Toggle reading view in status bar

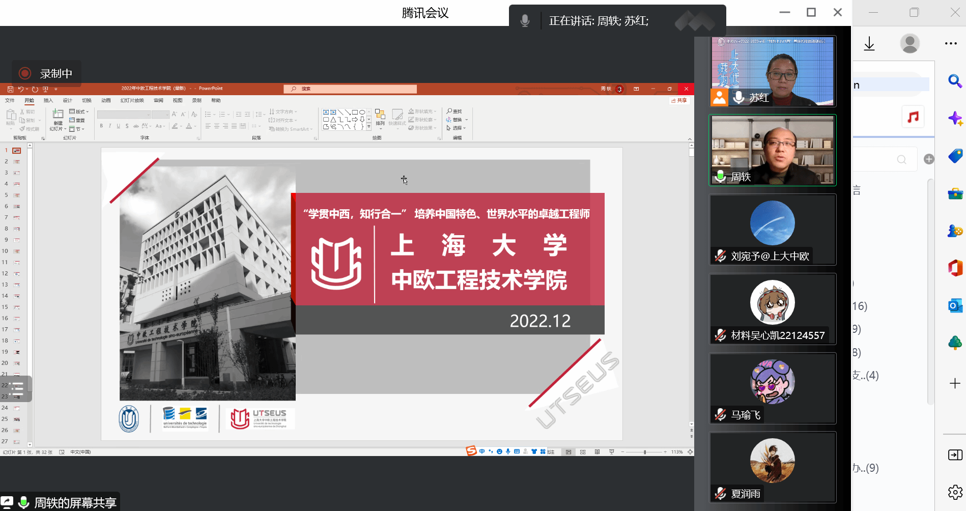(597, 452)
